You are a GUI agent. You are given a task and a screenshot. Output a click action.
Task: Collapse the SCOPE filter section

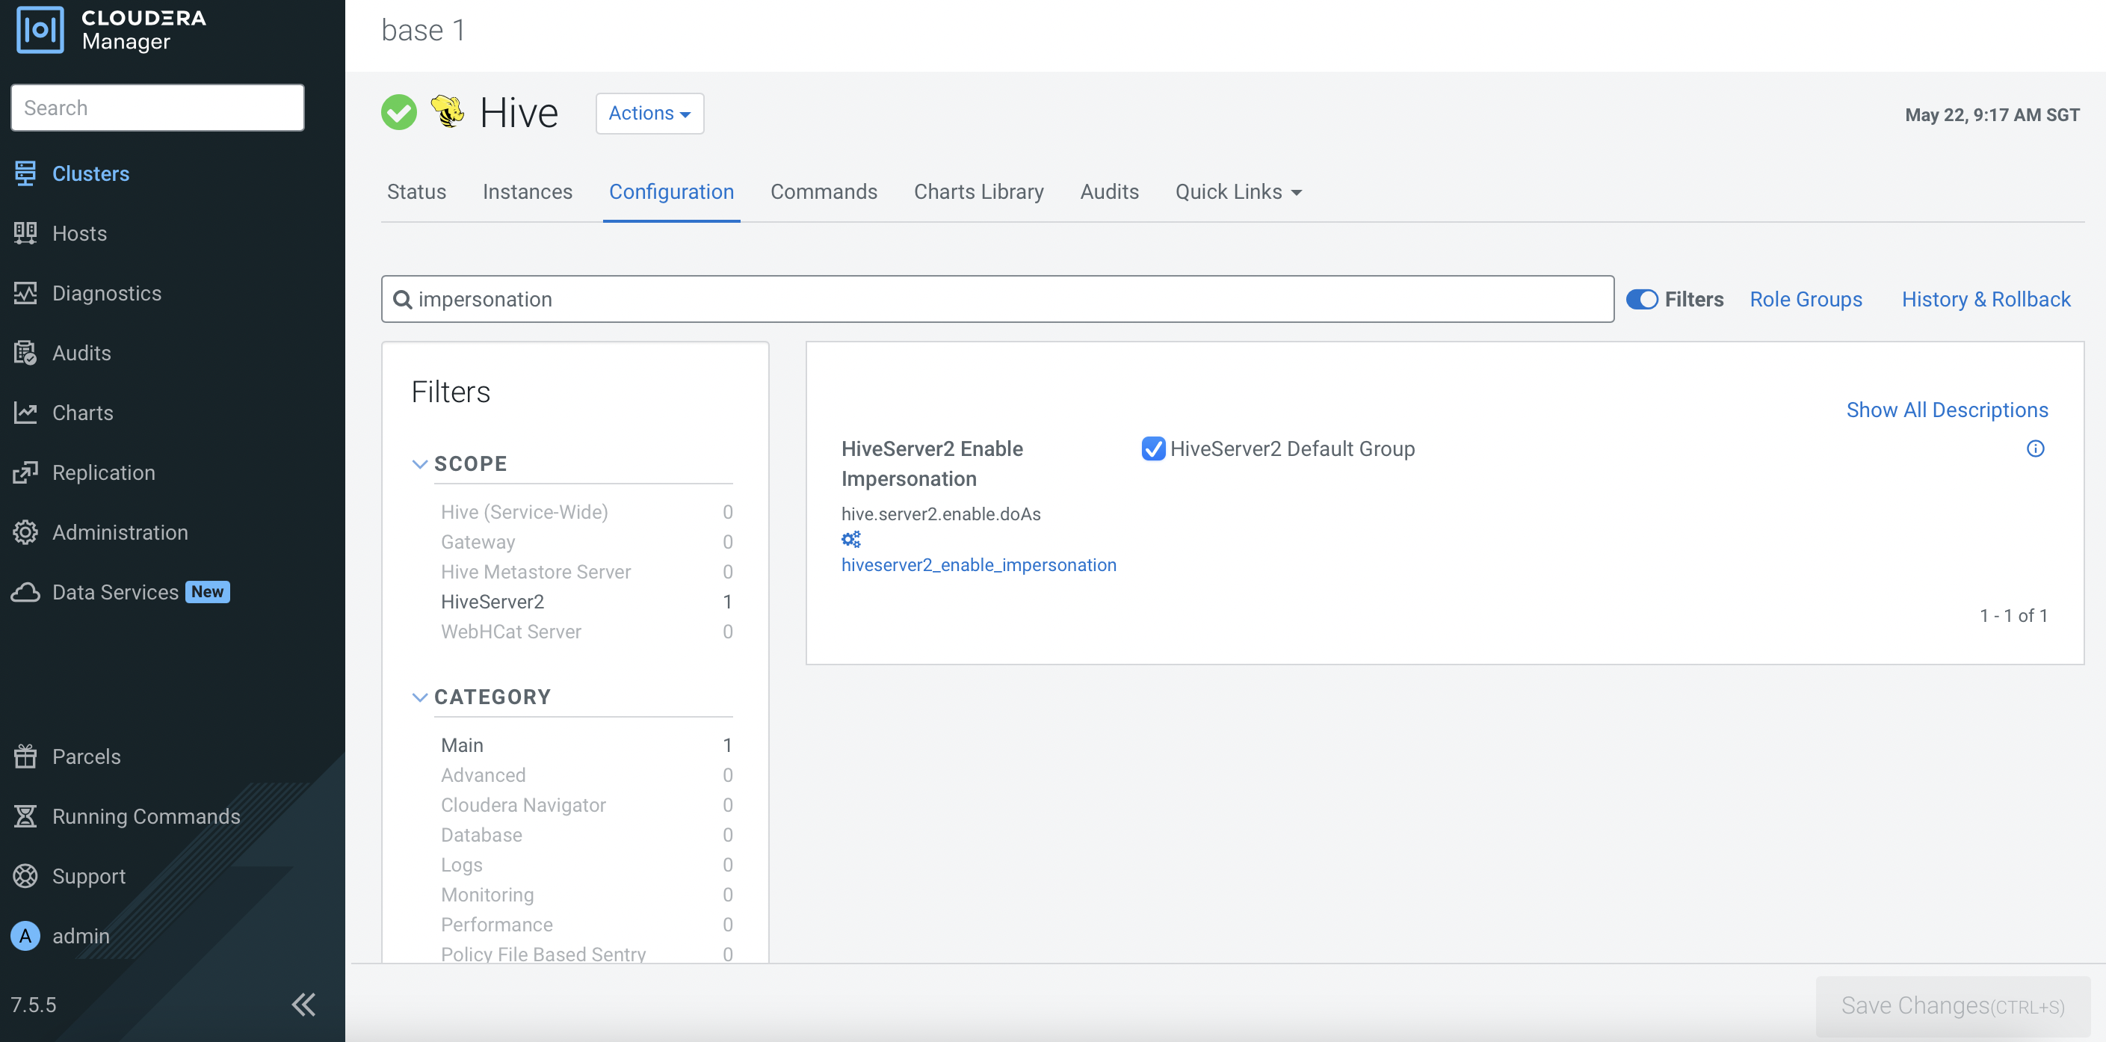[x=419, y=463]
